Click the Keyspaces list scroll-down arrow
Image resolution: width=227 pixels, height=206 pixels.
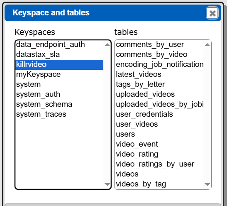(107, 184)
